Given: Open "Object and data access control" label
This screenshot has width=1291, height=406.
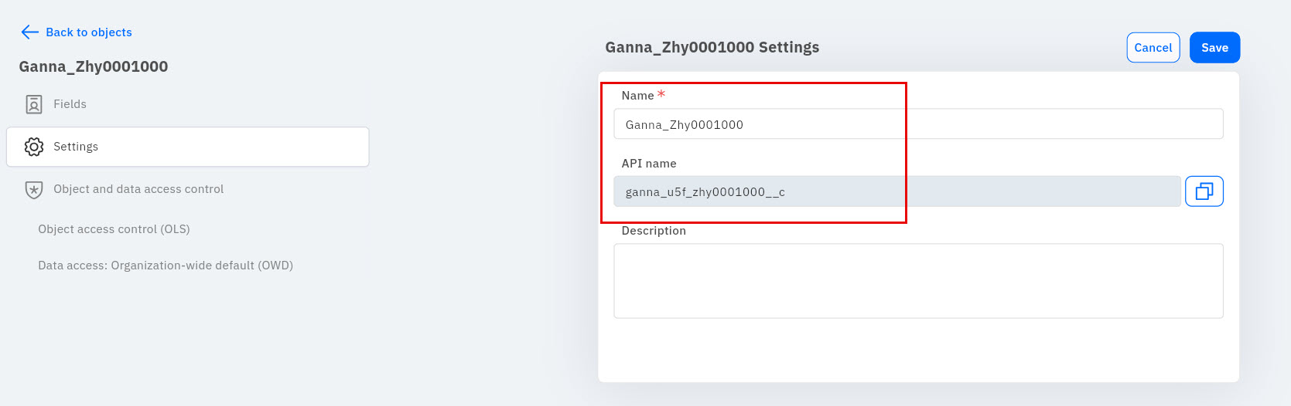Looking at the screenshot, I should coord(138,189).
